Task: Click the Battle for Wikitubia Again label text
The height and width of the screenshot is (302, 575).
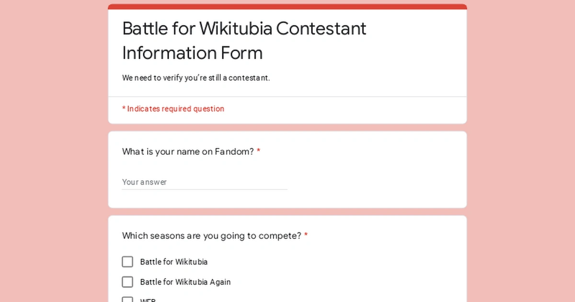Action: point(185,282)
